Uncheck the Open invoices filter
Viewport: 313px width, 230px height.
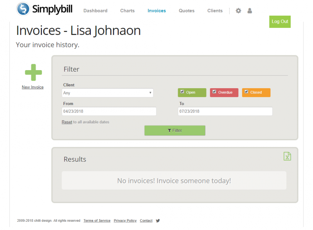[182, 92]
